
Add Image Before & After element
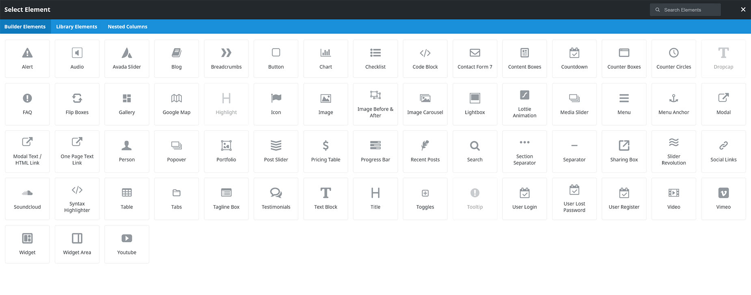(375, 104)
